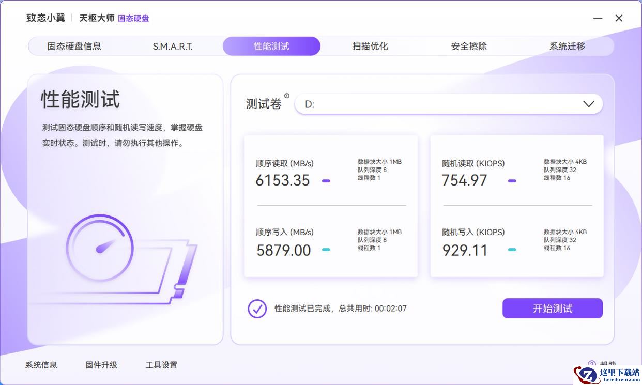The width and height of the screenshot is (642, 385).
Task: Click the help question mark icon
Action: (591, 364)
